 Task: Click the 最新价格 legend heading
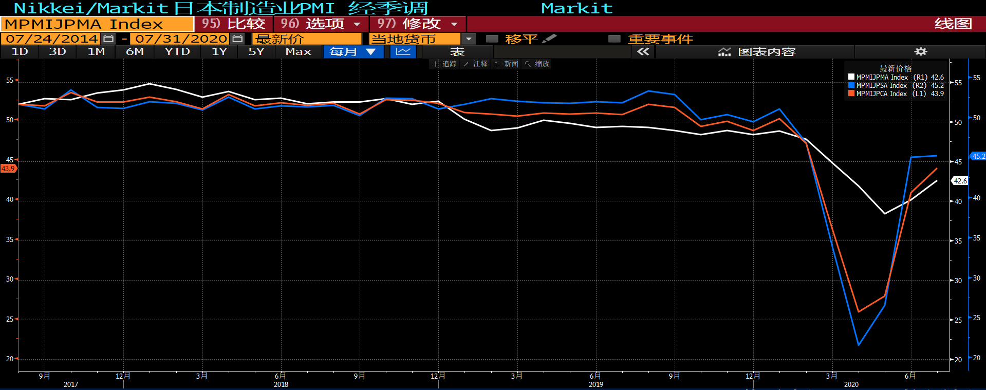click(x=896, y=68)
